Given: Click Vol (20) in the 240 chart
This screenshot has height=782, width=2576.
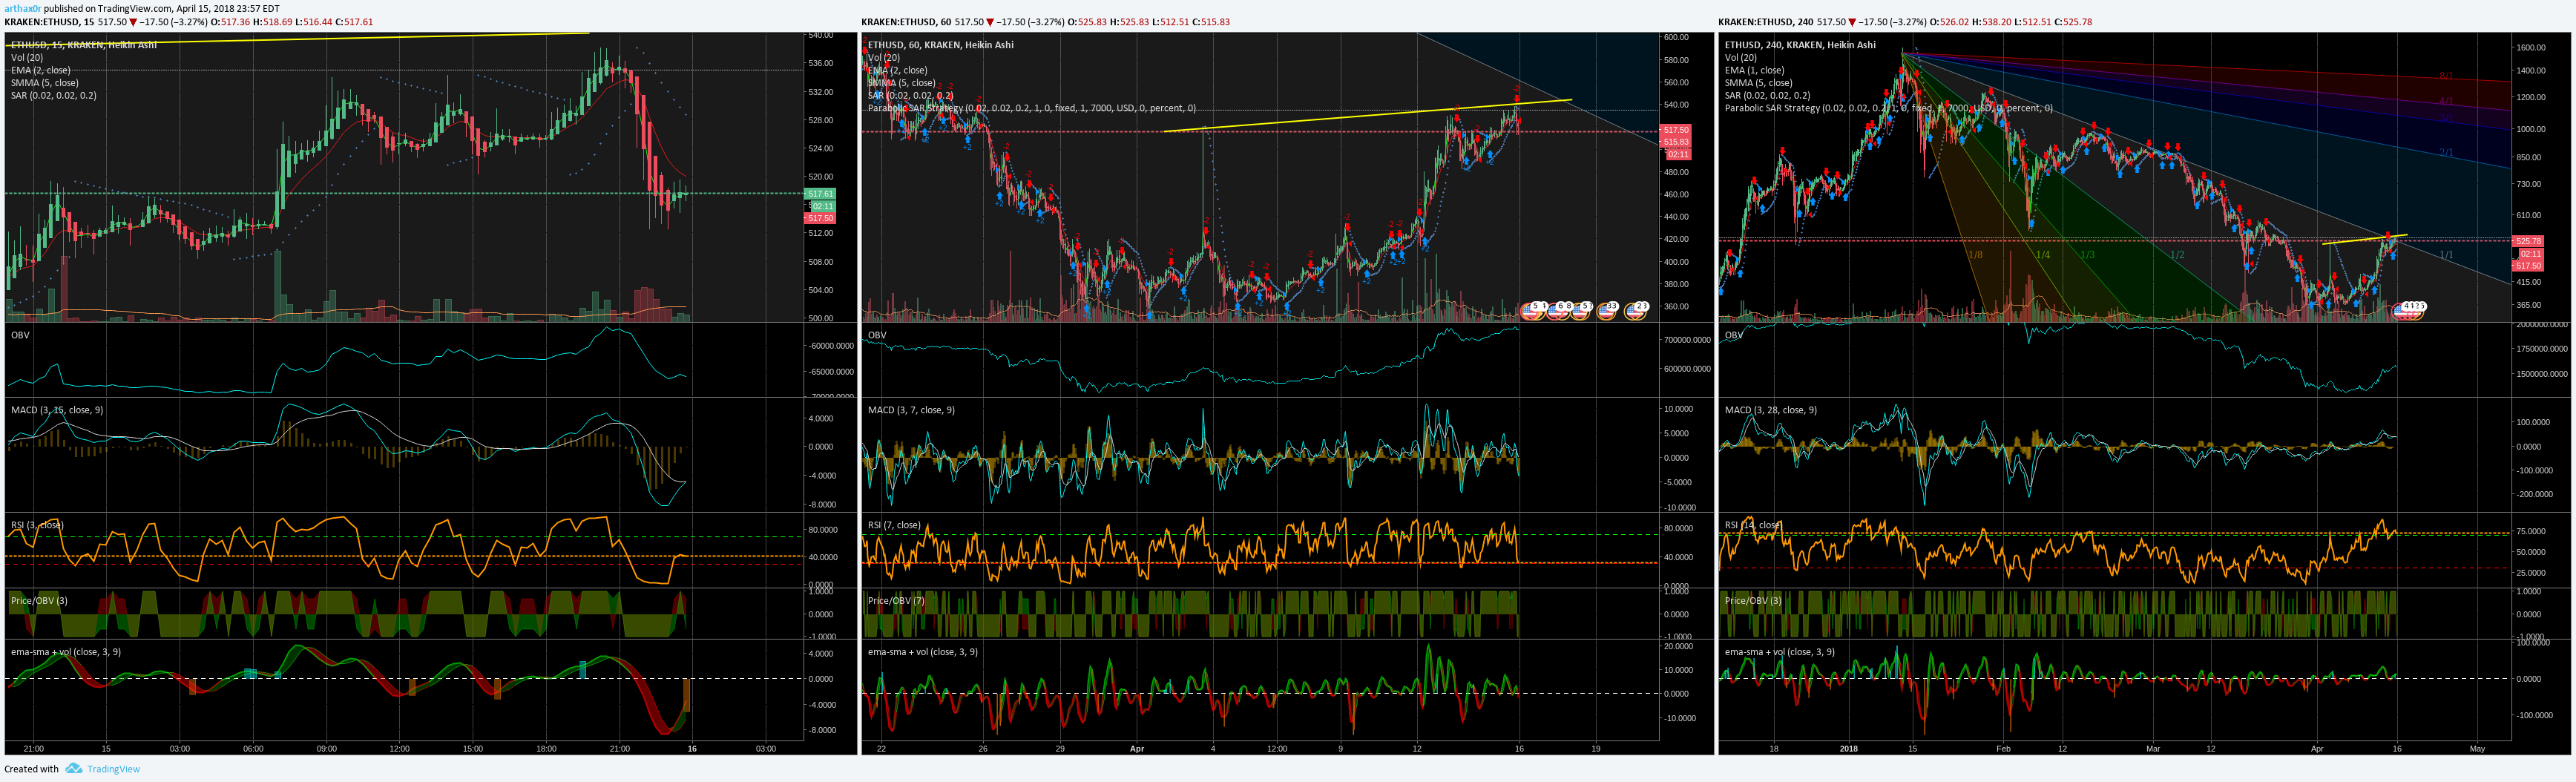Looking at the screenshot, I should [1741, 58].
